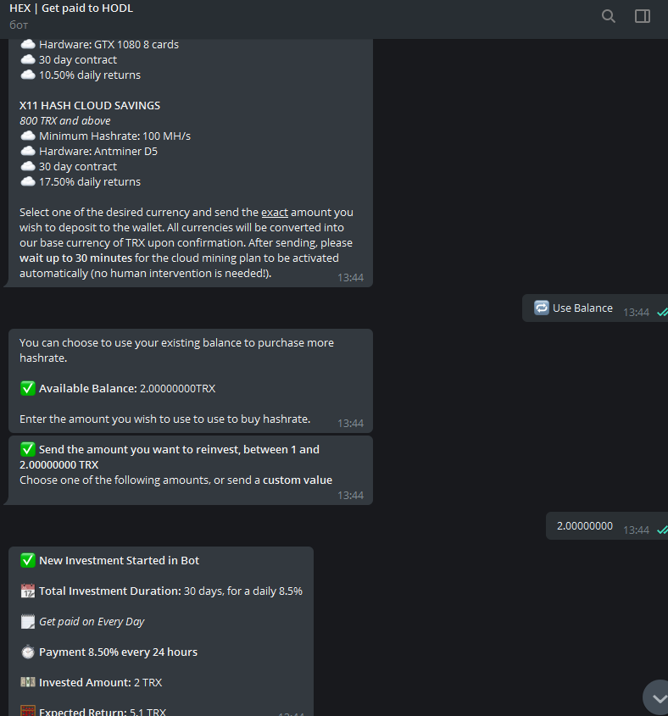Open the HEX | Get paid to HODL profile
668x716 pixels.
click(71, 8)
